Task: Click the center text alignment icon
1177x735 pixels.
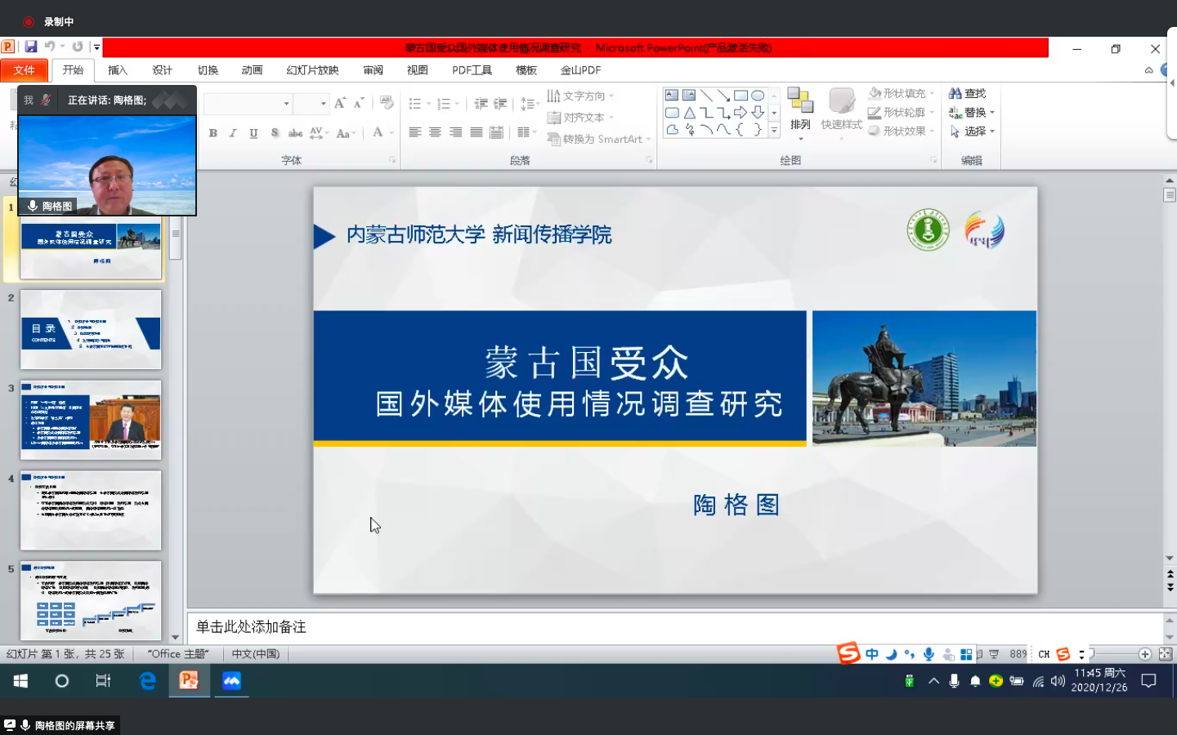Action: [x=435, y=132]
